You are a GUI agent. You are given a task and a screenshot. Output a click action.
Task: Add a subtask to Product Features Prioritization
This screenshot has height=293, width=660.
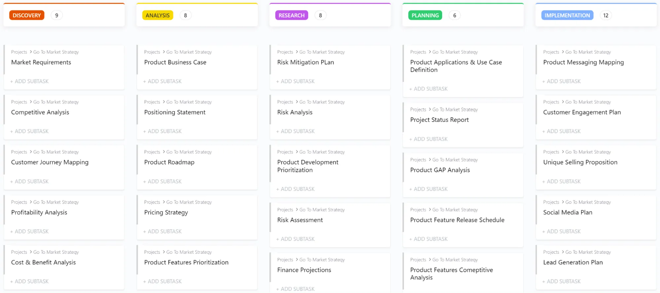coord(162,281)
